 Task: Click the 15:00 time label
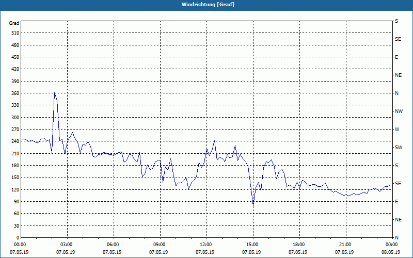[x=253, y=245]
